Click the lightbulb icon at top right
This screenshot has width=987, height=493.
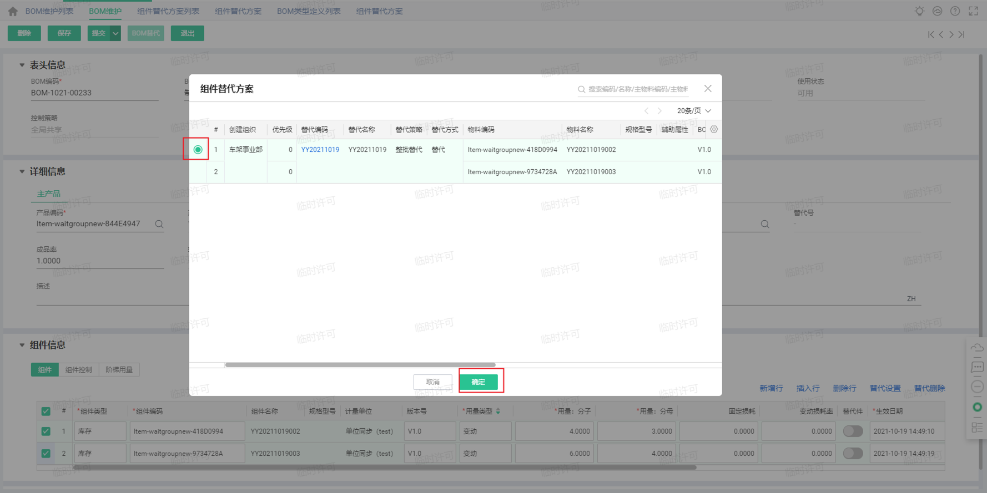click(919, 11)
